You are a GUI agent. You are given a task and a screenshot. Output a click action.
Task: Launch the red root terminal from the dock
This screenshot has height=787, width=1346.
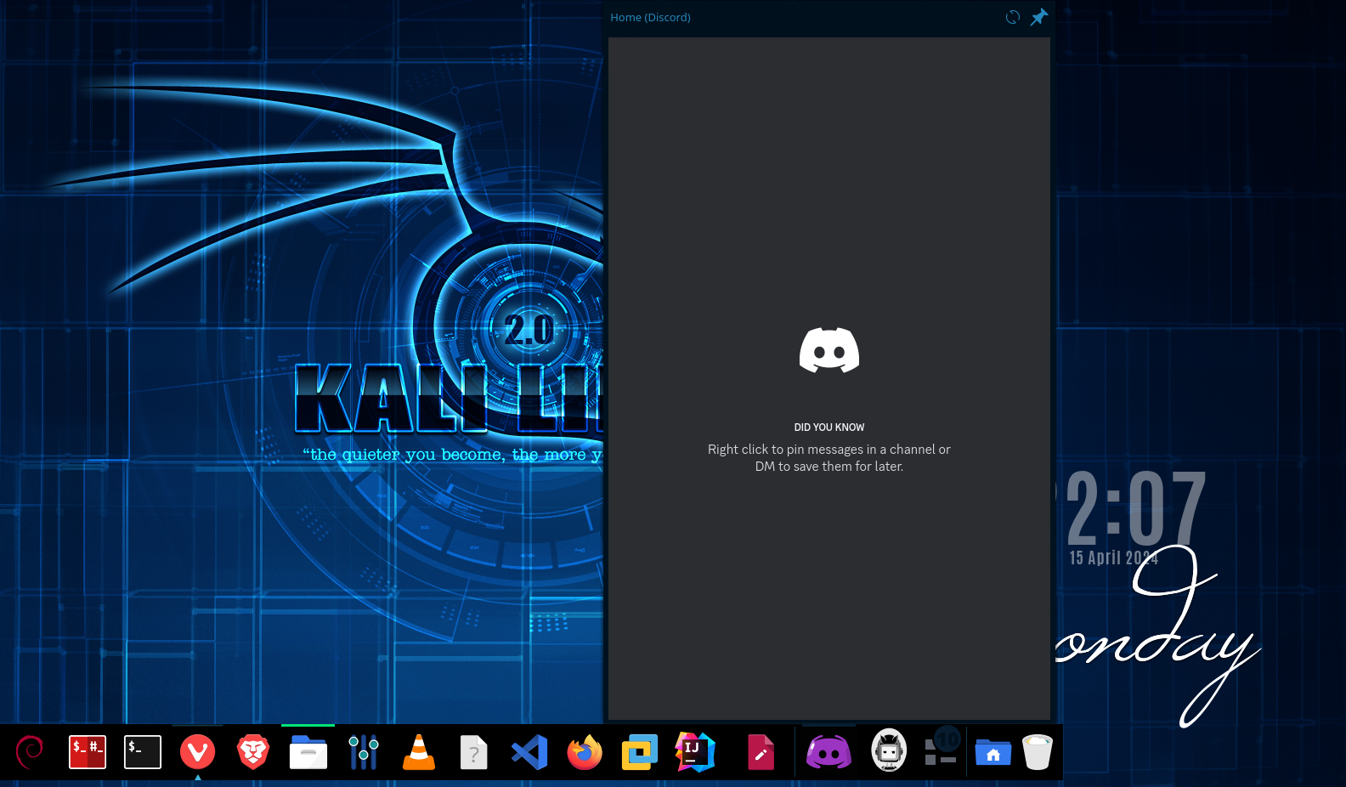pos(88,752)
